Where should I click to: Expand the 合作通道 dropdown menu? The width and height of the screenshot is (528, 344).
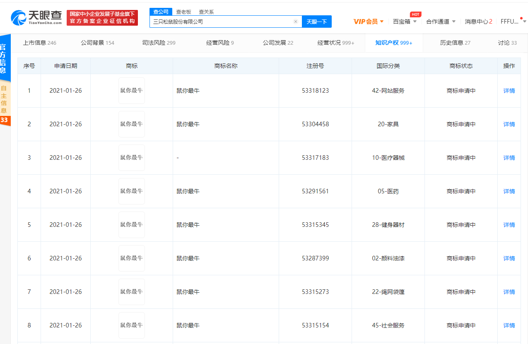pos(441,22)
